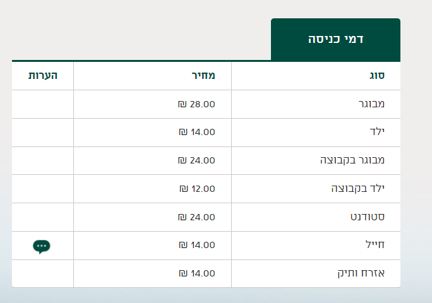The image size is (432, 303).
Task: Click the 28.00 ₪ price for מבוגר
Action: coord(196,104)
